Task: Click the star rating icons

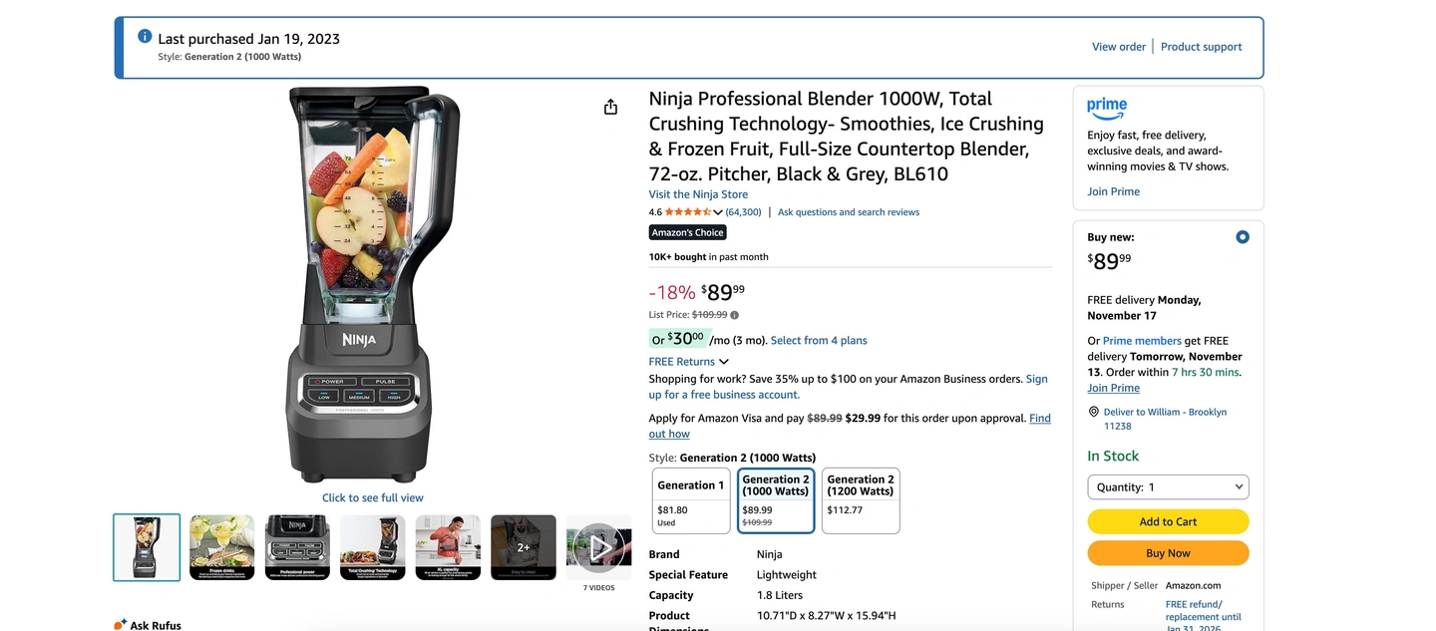Action: pos(687,212)
